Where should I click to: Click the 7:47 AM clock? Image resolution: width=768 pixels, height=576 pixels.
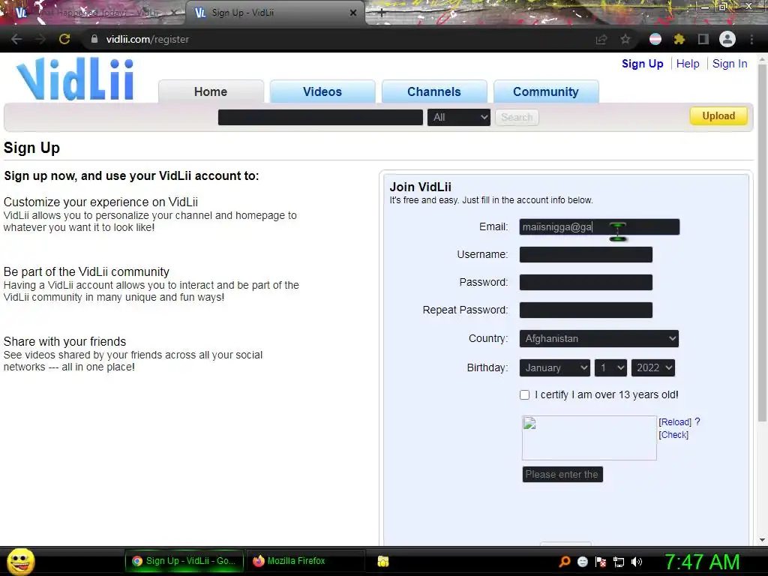[x=701, y=562]
